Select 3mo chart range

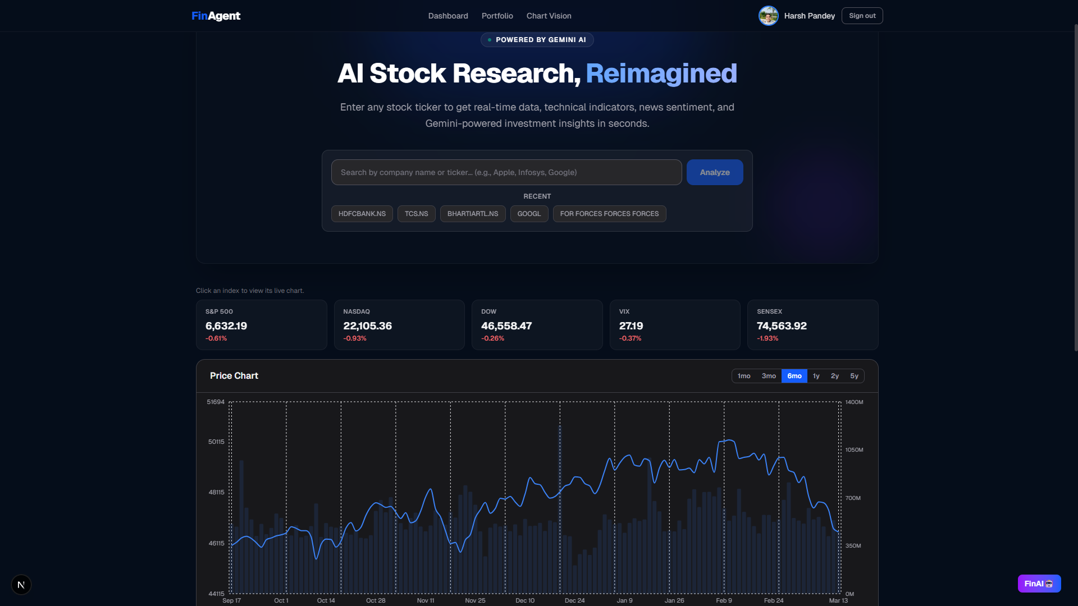click(769, 376)
